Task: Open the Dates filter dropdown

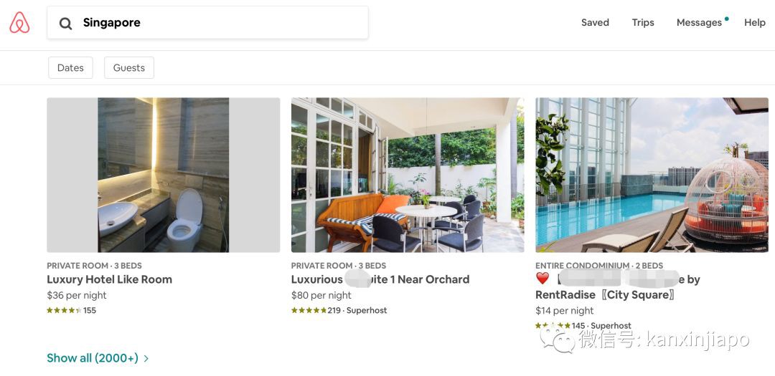Action: (70, 67)
